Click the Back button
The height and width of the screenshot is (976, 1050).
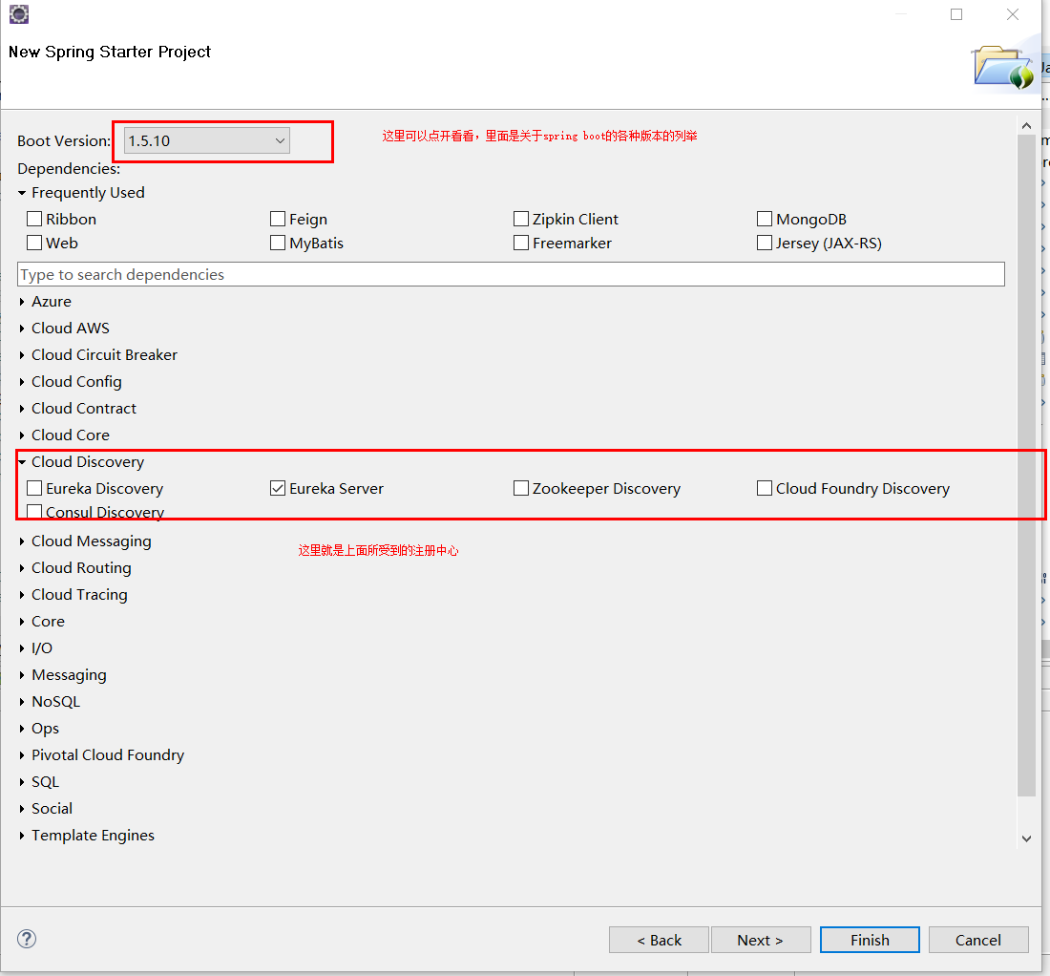(x=659, y=940)
